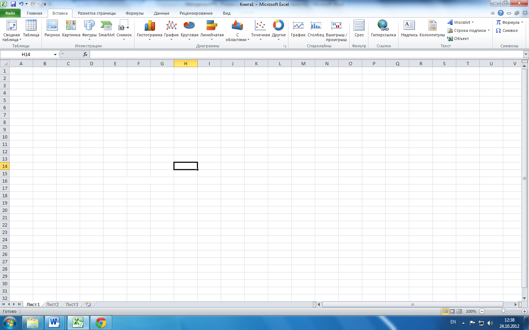
Task: Undo the last action
Action: tap(21, 4)
